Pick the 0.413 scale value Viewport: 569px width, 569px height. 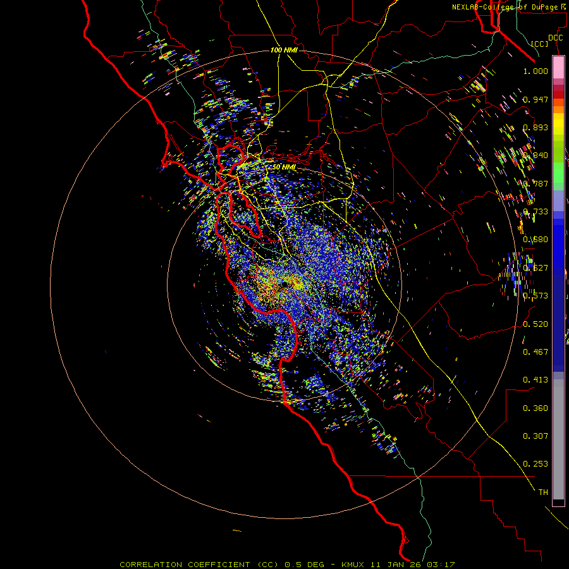click(535, 380)
